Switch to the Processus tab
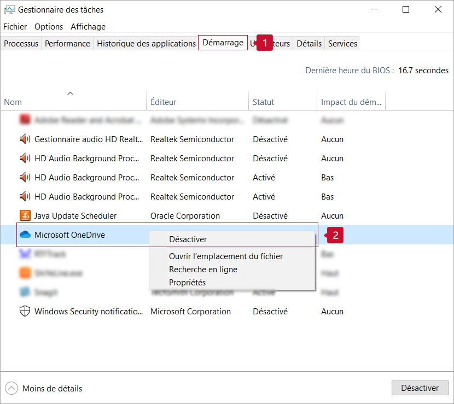This screenshot has height=404, width=454. [x=21, y=44]
